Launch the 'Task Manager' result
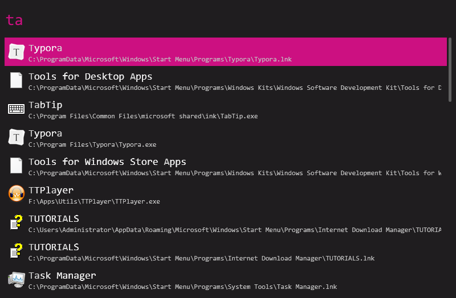Screen dimensions: 456x298 coord(226,279)
